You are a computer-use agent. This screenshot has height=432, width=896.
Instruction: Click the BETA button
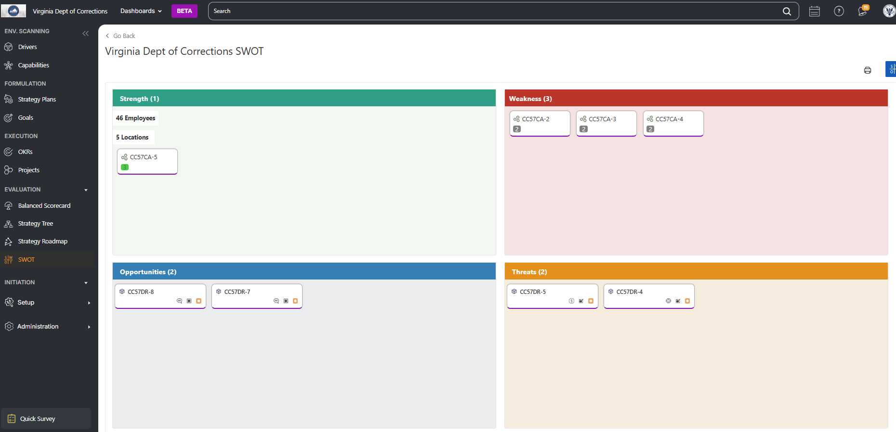point(184,11)
